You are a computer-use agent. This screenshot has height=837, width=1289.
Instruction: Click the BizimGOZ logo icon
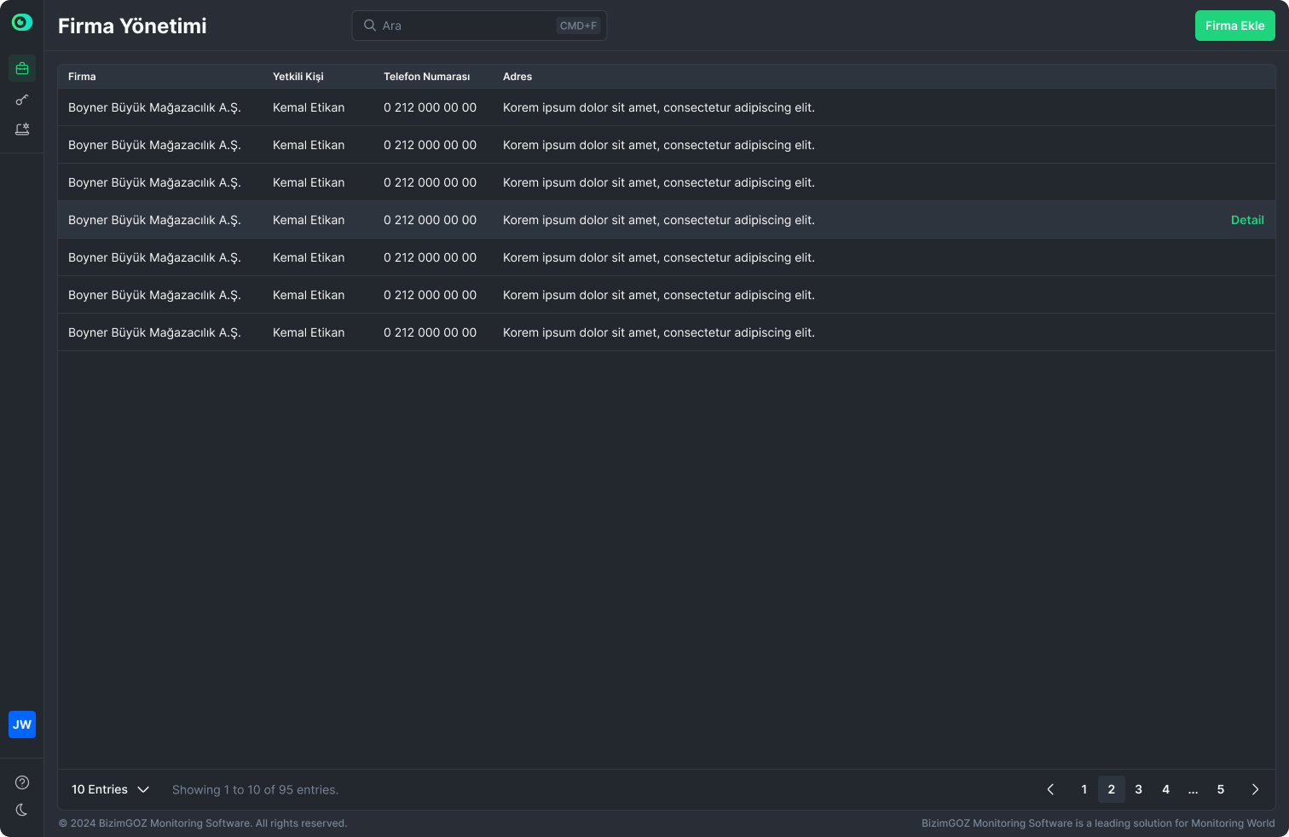coord(22,22)
